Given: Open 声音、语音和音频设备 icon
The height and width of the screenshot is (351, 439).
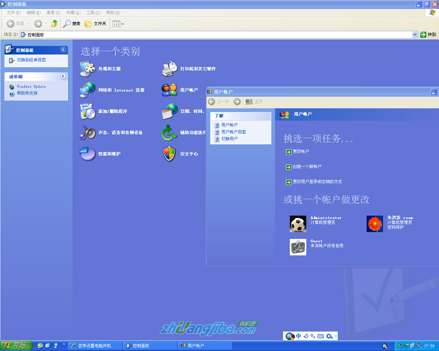Looking at the screenshot, I should click(88, 133).
